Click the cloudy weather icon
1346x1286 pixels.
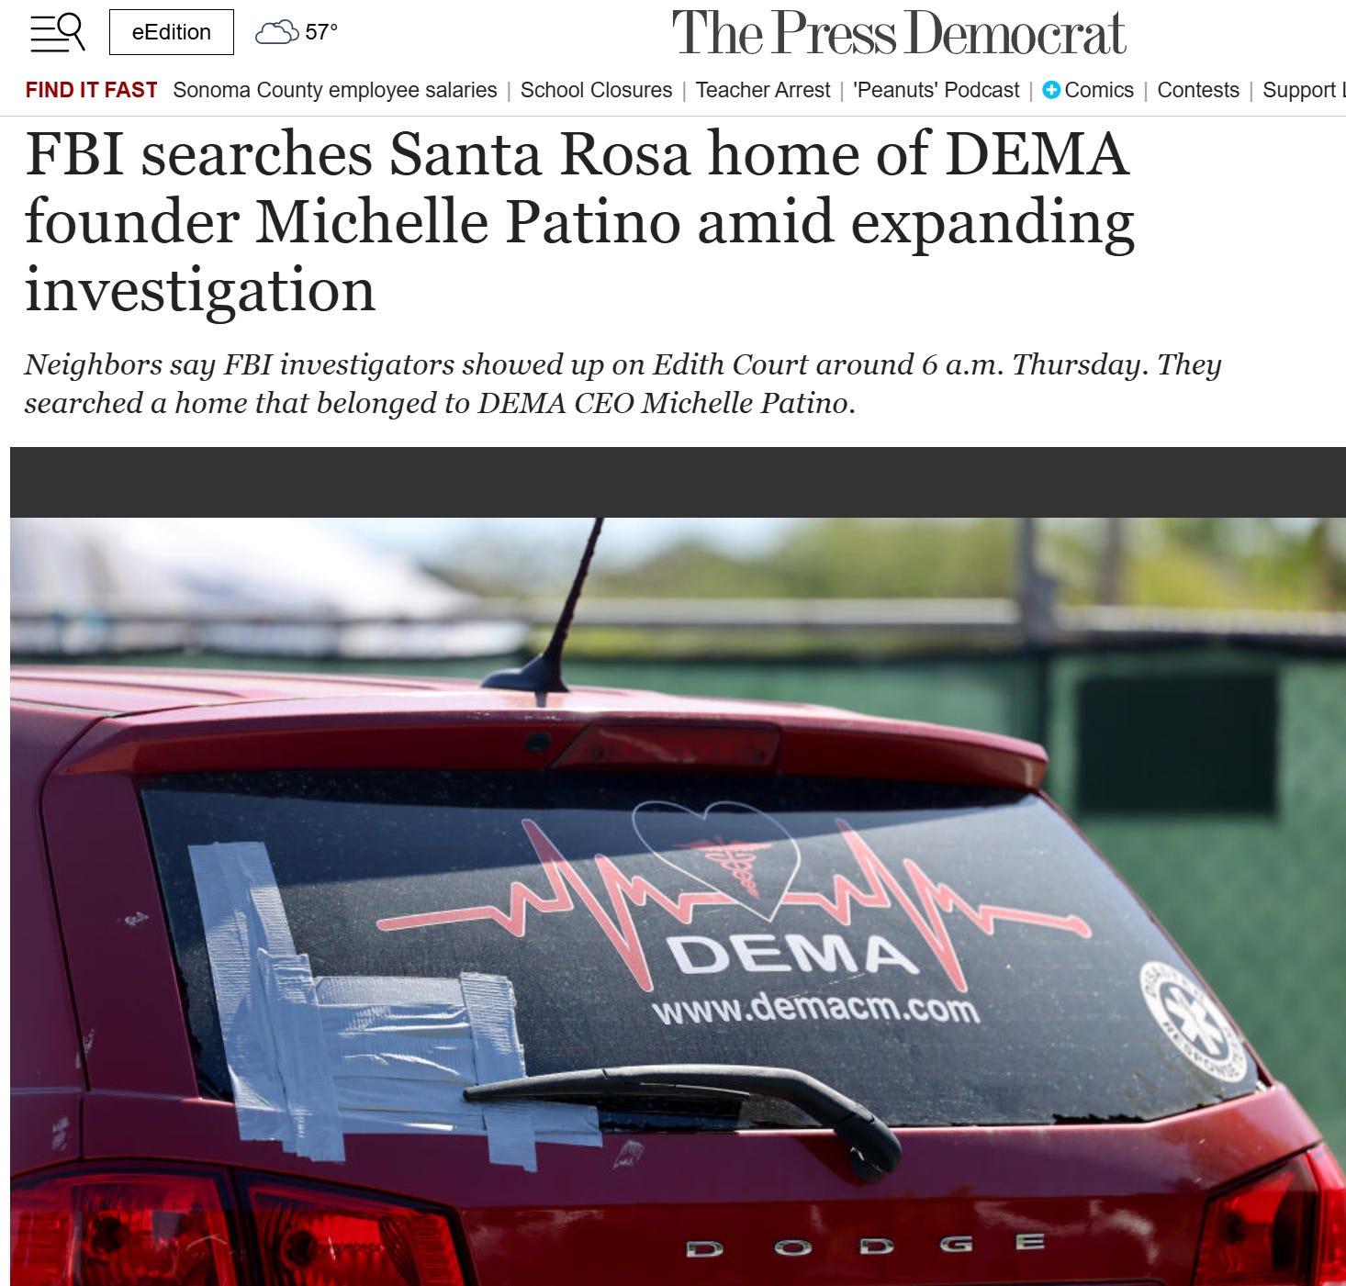tap(276, 32)
